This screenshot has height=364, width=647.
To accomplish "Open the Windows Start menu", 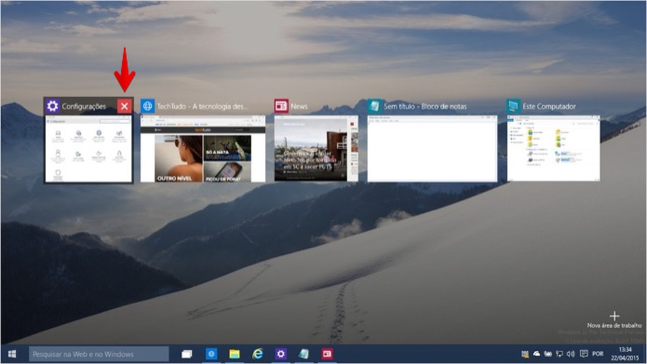I will [x=12, y=353].
